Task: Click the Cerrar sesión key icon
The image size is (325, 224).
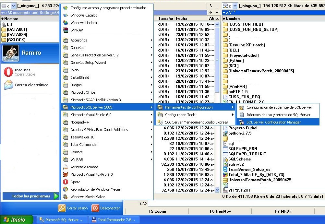Action: pos(62,208)
